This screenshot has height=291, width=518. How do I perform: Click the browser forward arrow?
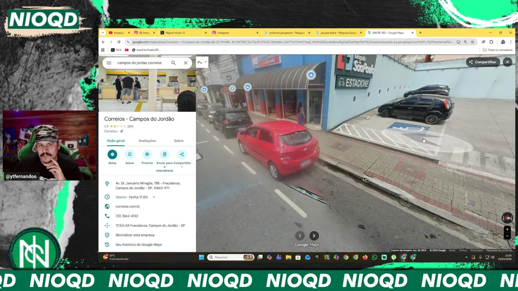(111, 42)
